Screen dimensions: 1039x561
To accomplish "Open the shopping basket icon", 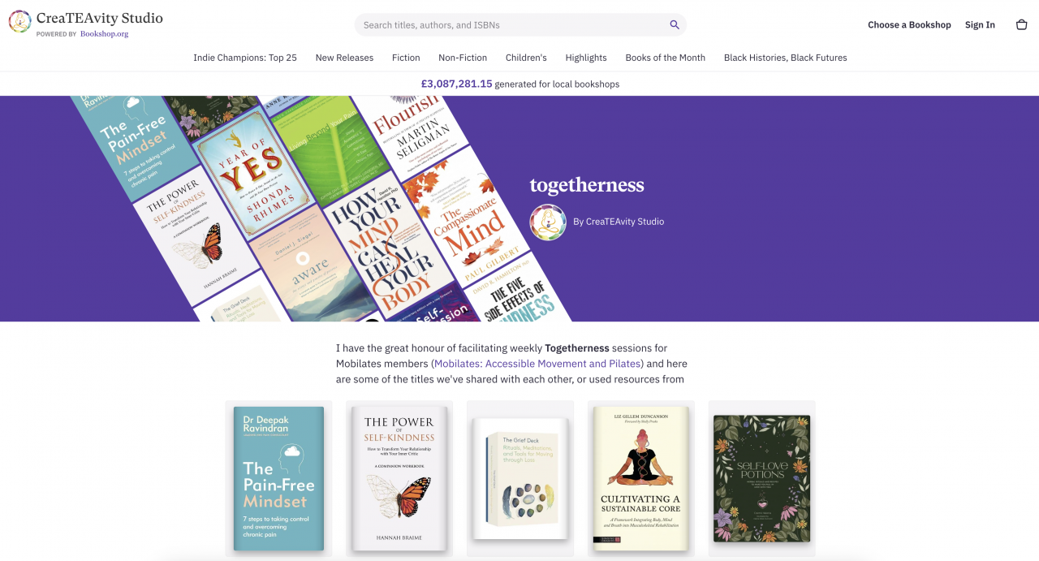I will [x=1022, y=25].
